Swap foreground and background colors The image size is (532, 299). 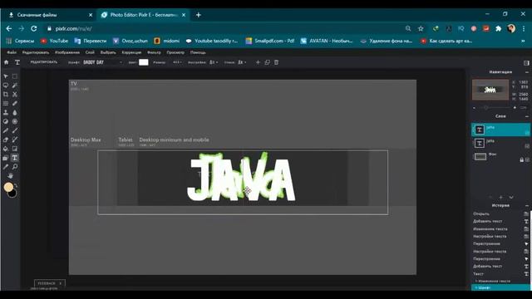[x=16, y=185]
